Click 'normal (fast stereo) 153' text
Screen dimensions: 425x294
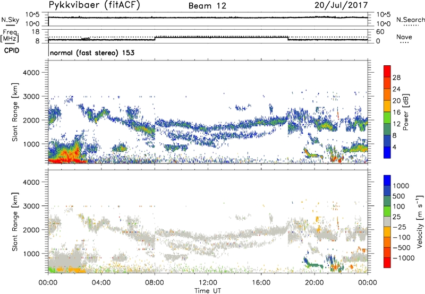(92, 53)
